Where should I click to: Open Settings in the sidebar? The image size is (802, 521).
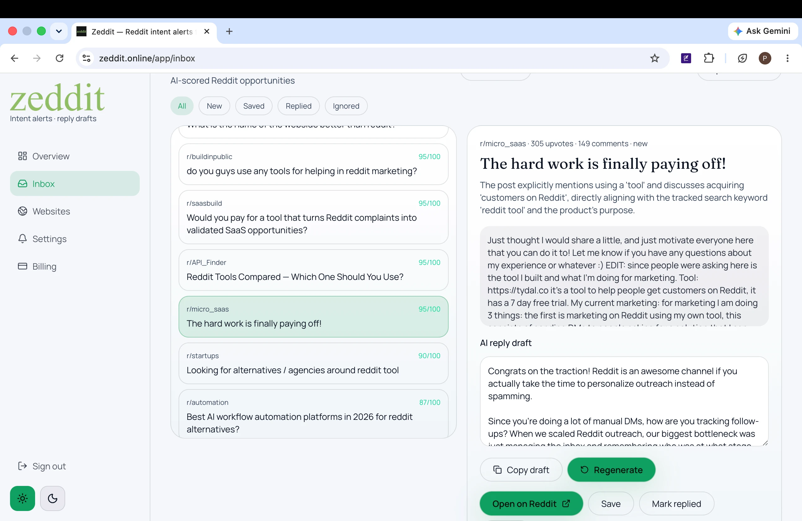[x=75, y=239]
